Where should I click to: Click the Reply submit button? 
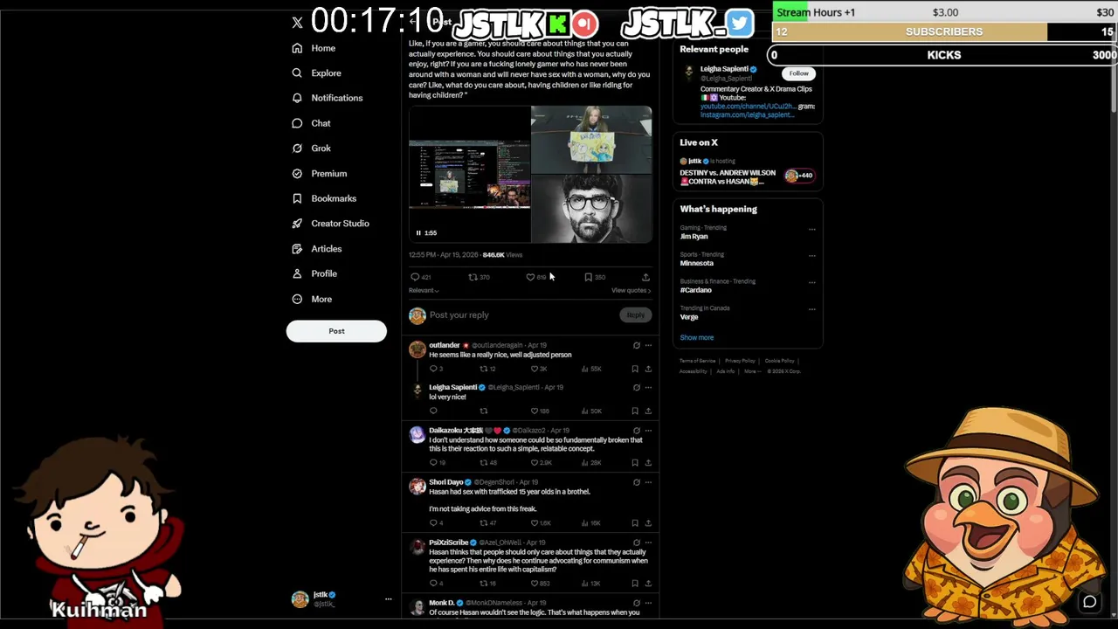(636, 315)
